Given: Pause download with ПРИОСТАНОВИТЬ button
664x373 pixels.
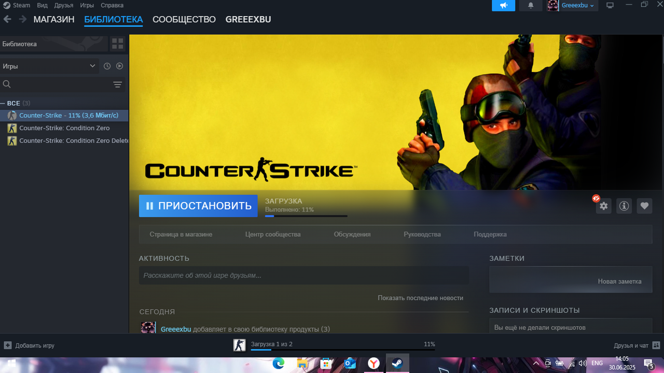Looking at the screenshot, I should pyautogui.click(x=198, y=206).
